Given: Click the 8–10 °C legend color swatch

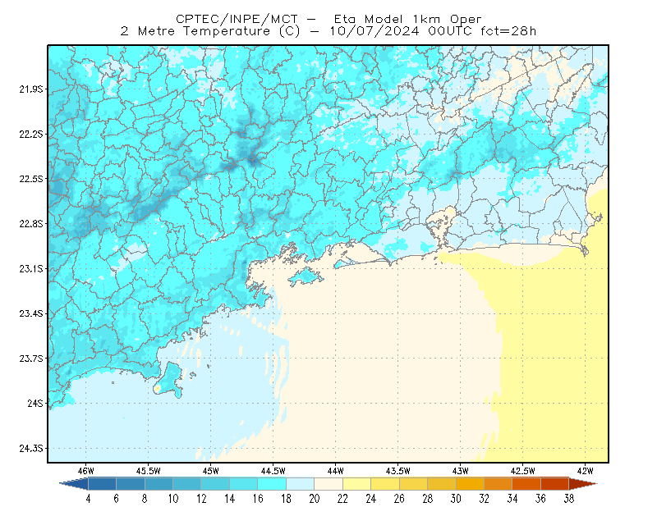Looking at the screenshot, I should coord(159,483).
